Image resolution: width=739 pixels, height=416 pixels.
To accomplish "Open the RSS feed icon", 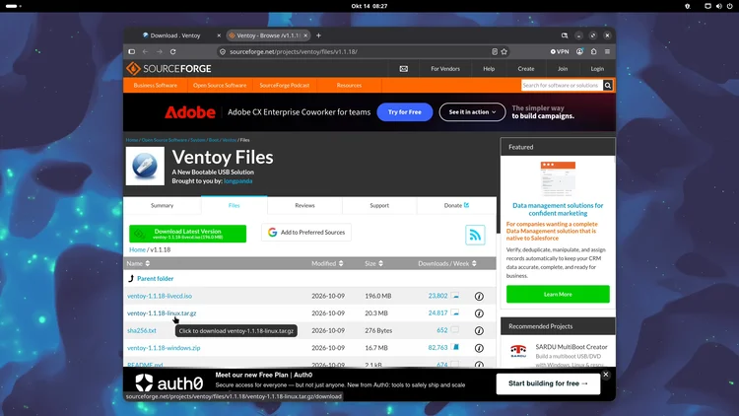I will pos(475,235).
